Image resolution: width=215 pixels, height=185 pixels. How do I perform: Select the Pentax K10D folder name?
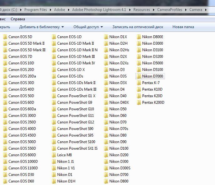click(152, 89)
